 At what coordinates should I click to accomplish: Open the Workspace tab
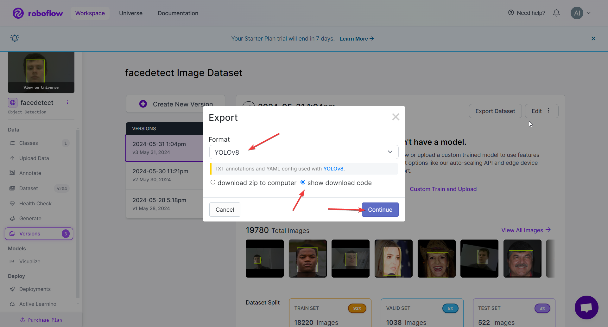tap(90, 13)
